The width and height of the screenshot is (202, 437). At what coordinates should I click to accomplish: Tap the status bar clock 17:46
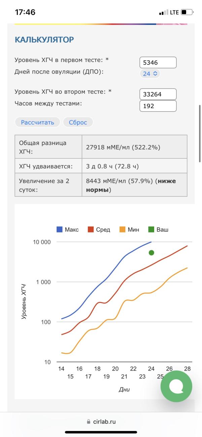coord(25,12)
